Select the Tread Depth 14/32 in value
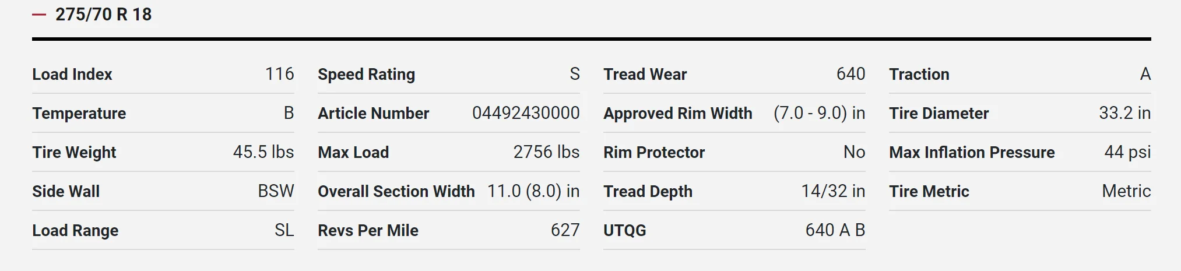This screenshot has height=271, width=1181. [833, 191]
